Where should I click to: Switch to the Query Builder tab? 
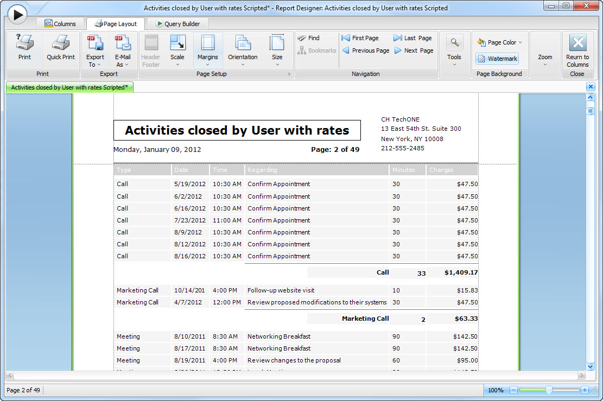(x=177, y=23)
